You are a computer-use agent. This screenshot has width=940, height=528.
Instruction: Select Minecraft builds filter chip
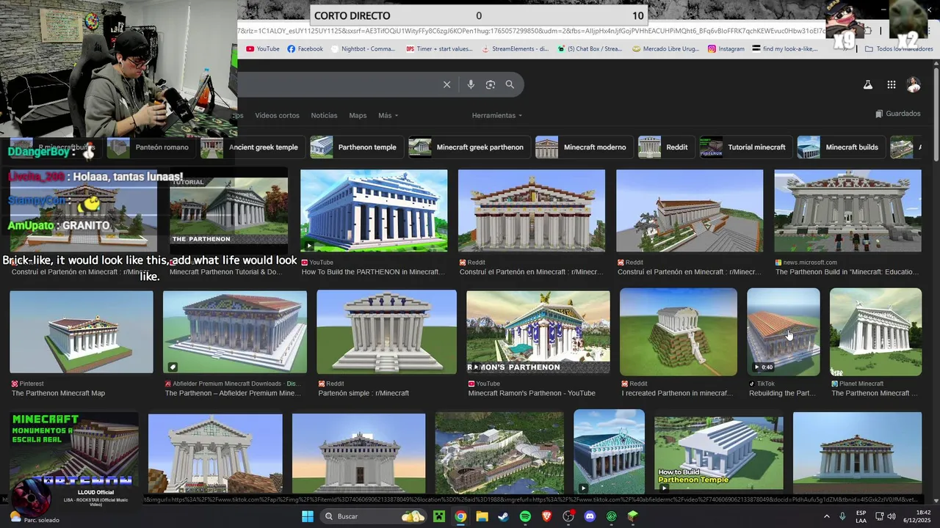840,147
